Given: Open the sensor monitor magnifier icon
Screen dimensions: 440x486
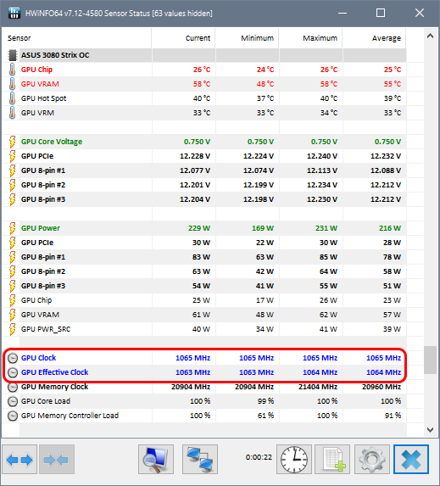Looking at the screenshot, I should 156,460.
